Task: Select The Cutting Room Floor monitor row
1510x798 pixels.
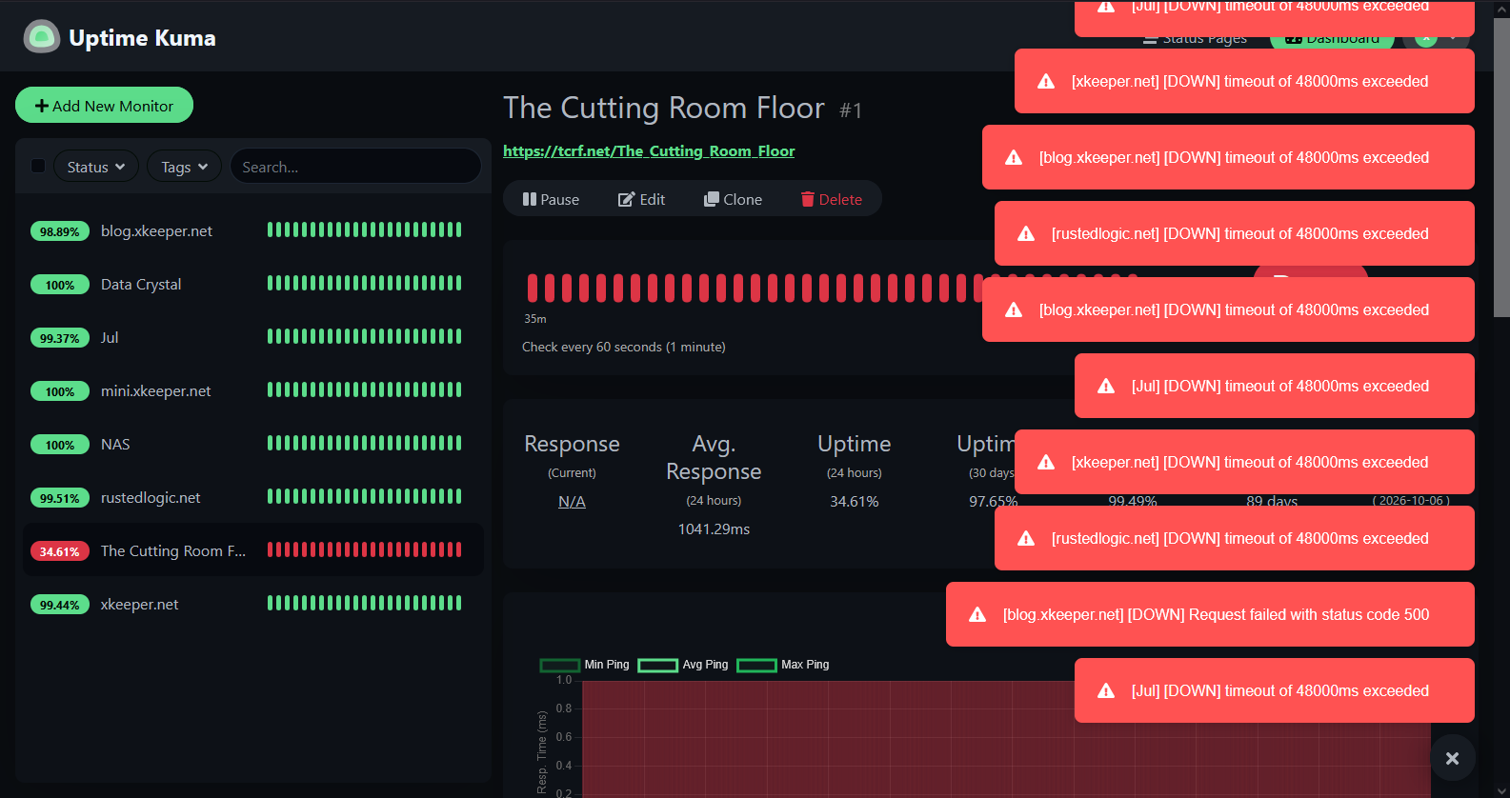Action: pyautogui.click(x=252, y=550)
